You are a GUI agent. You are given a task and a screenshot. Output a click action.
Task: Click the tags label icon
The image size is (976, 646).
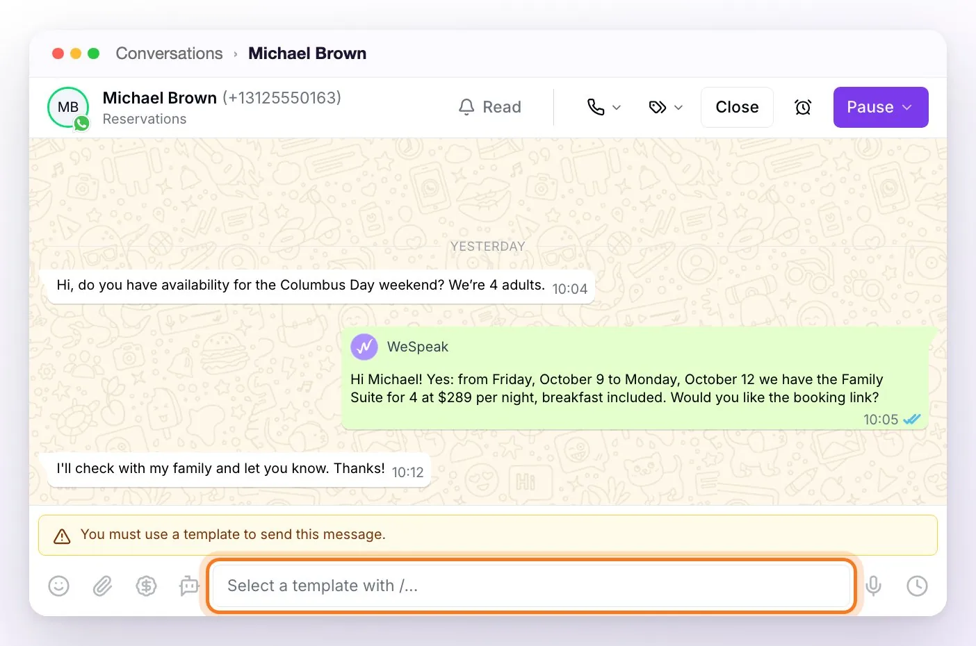click(x=658, y=107)
